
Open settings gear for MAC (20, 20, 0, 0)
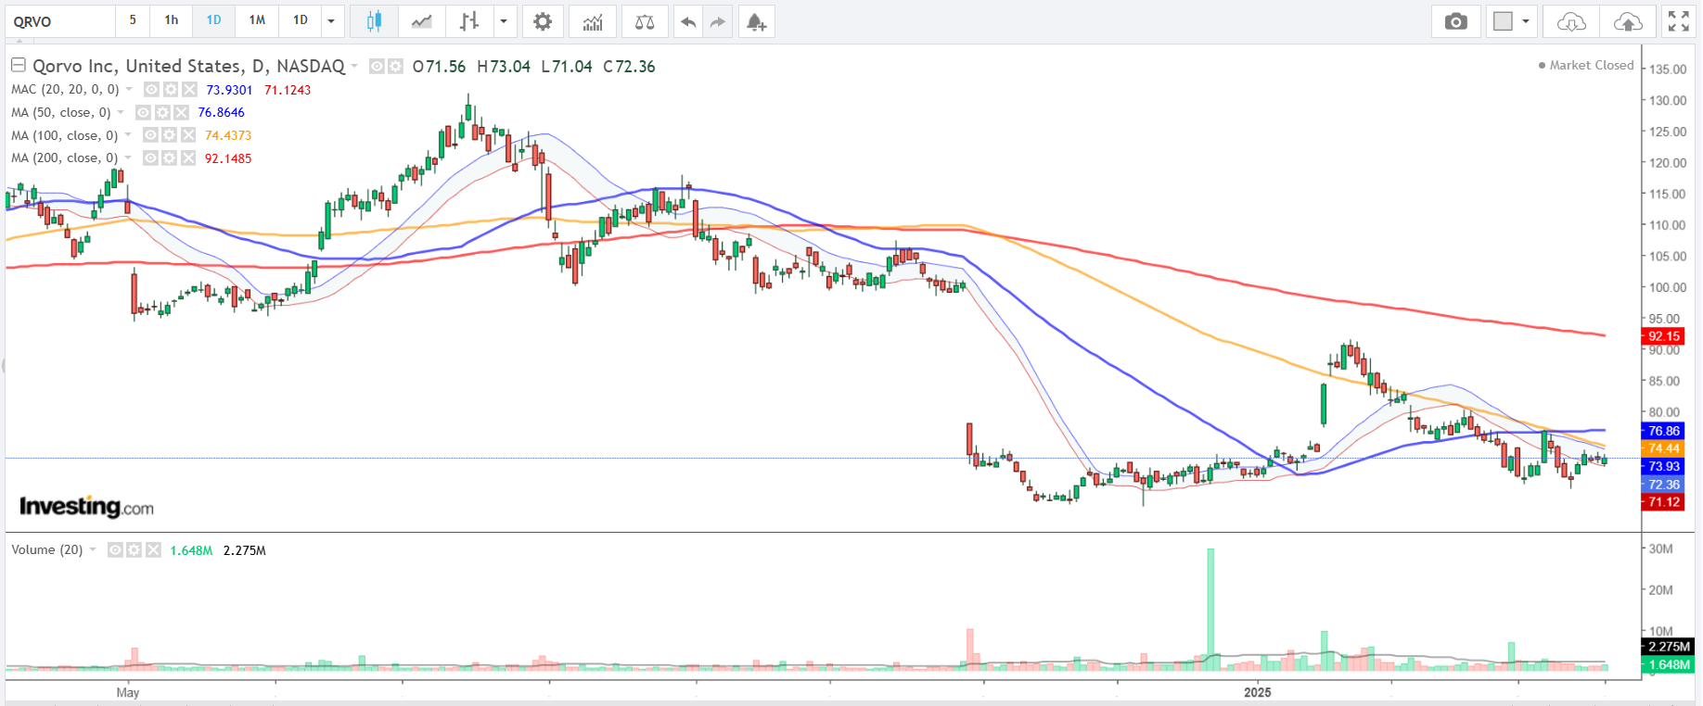coord(171,90)
